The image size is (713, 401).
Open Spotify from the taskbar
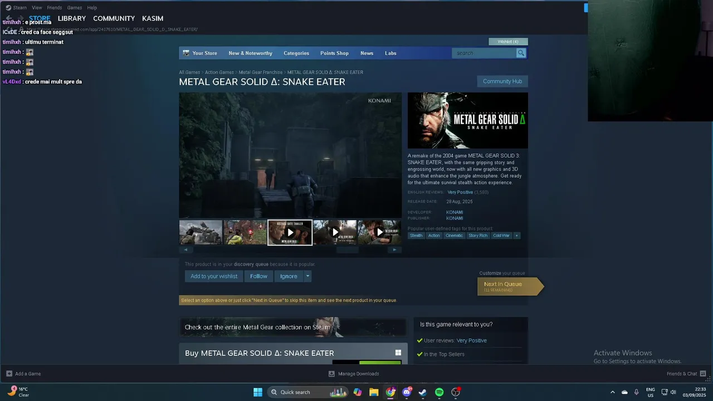coord(439,392)
